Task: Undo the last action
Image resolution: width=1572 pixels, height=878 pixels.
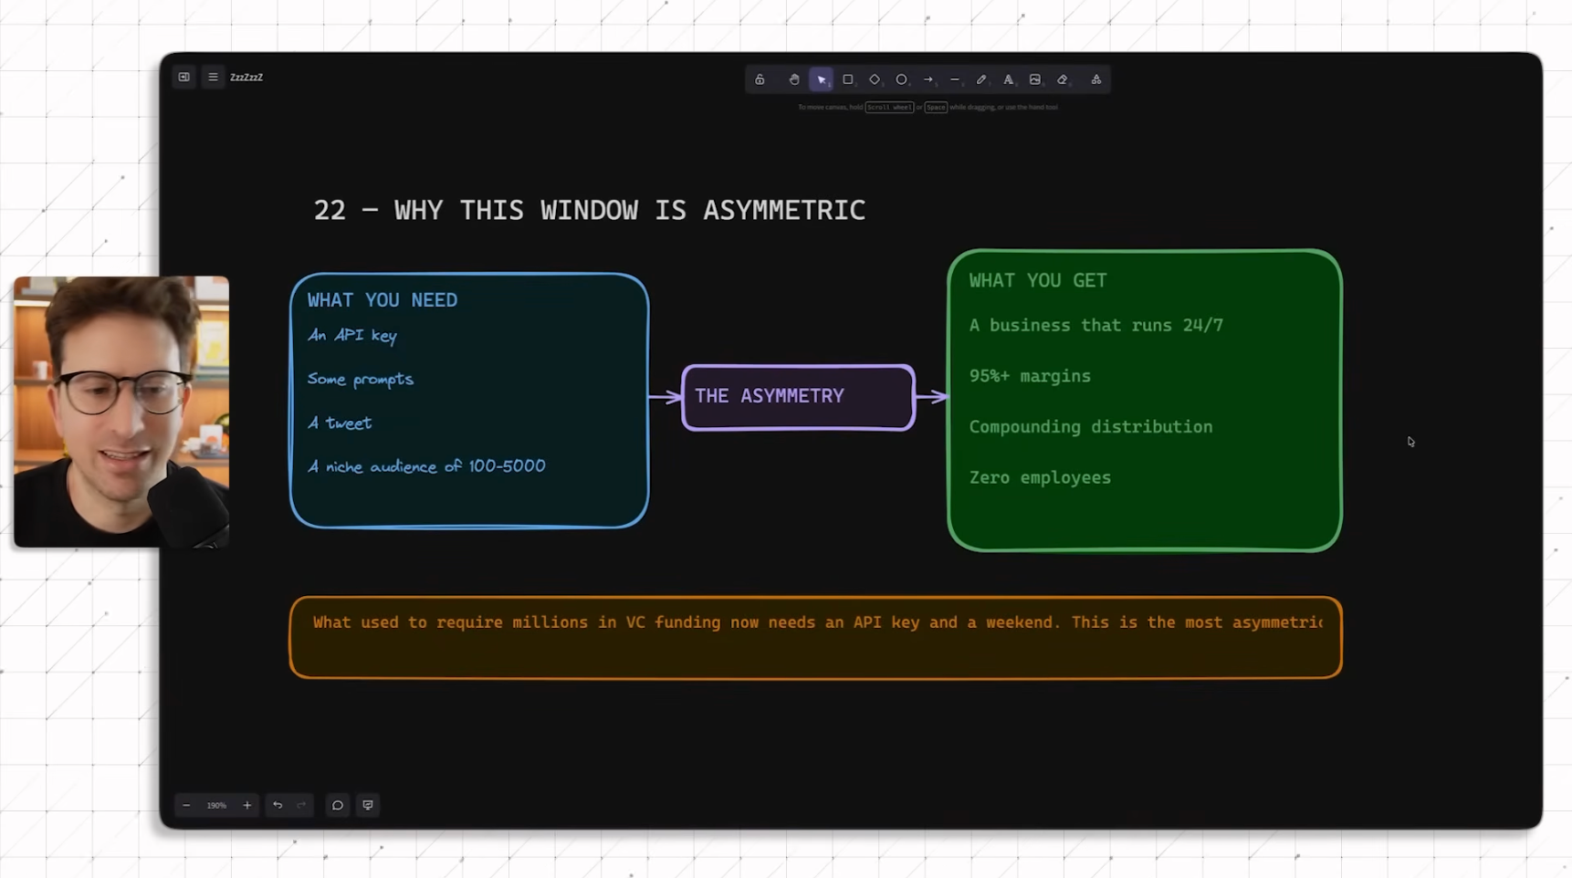Action: 278,805
